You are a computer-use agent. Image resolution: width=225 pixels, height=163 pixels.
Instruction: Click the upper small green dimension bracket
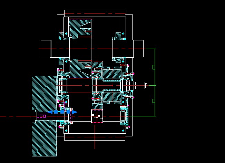(x=153, y=67)
